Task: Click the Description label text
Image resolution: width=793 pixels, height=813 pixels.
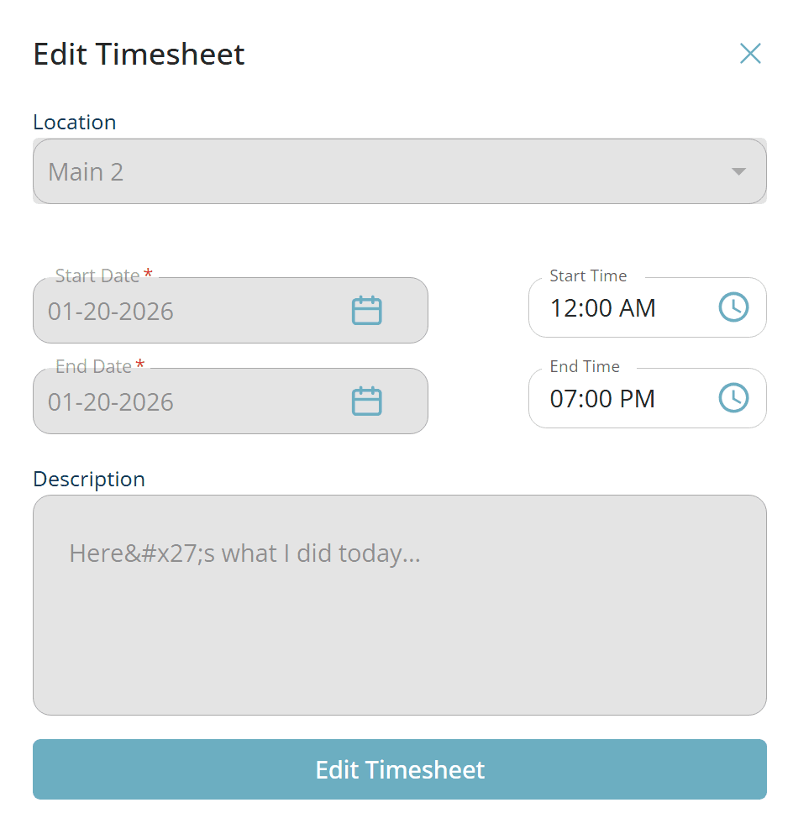Action: click(x=88, y=480)
